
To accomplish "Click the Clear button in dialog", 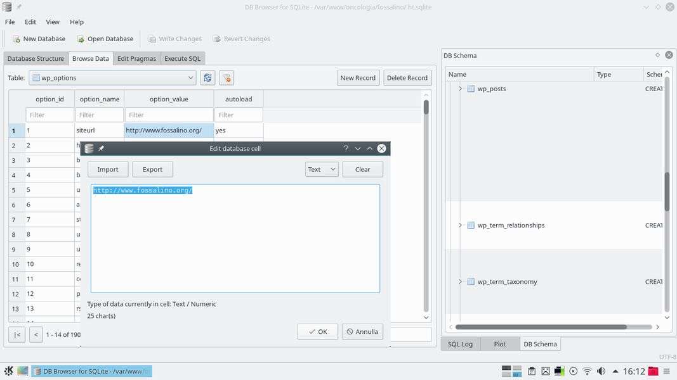I will tap(363, 169).
